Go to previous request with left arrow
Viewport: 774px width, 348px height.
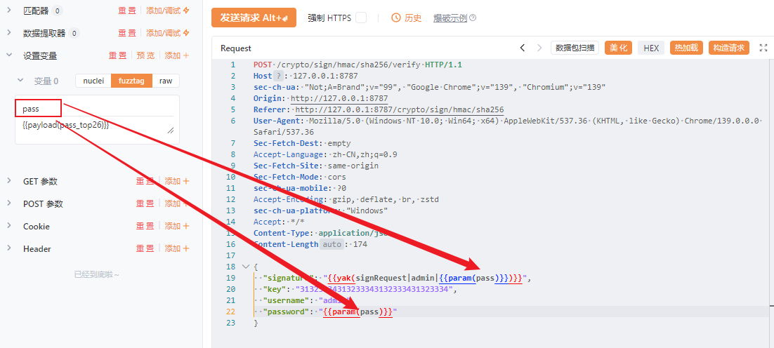click(x=523, y=48)
